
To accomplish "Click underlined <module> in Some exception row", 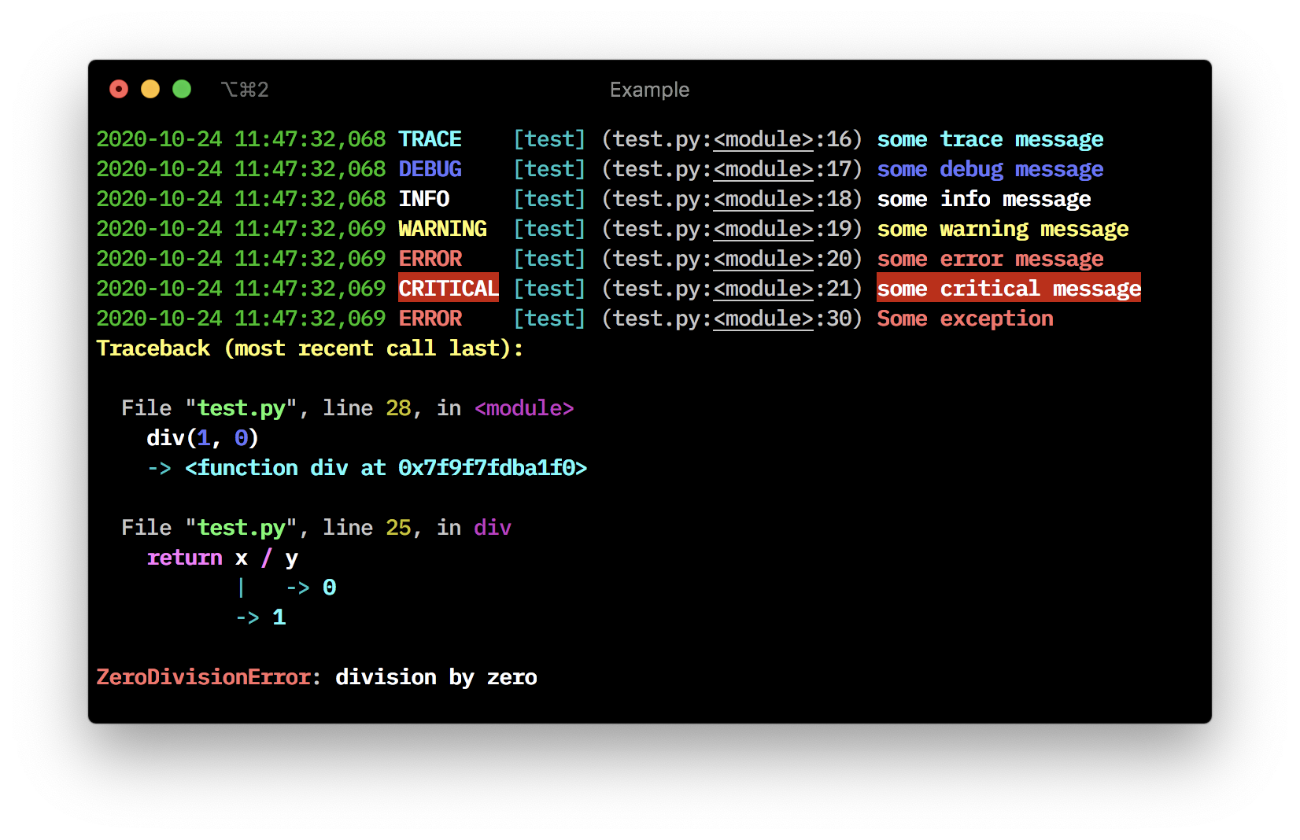I will click(763, 319).
